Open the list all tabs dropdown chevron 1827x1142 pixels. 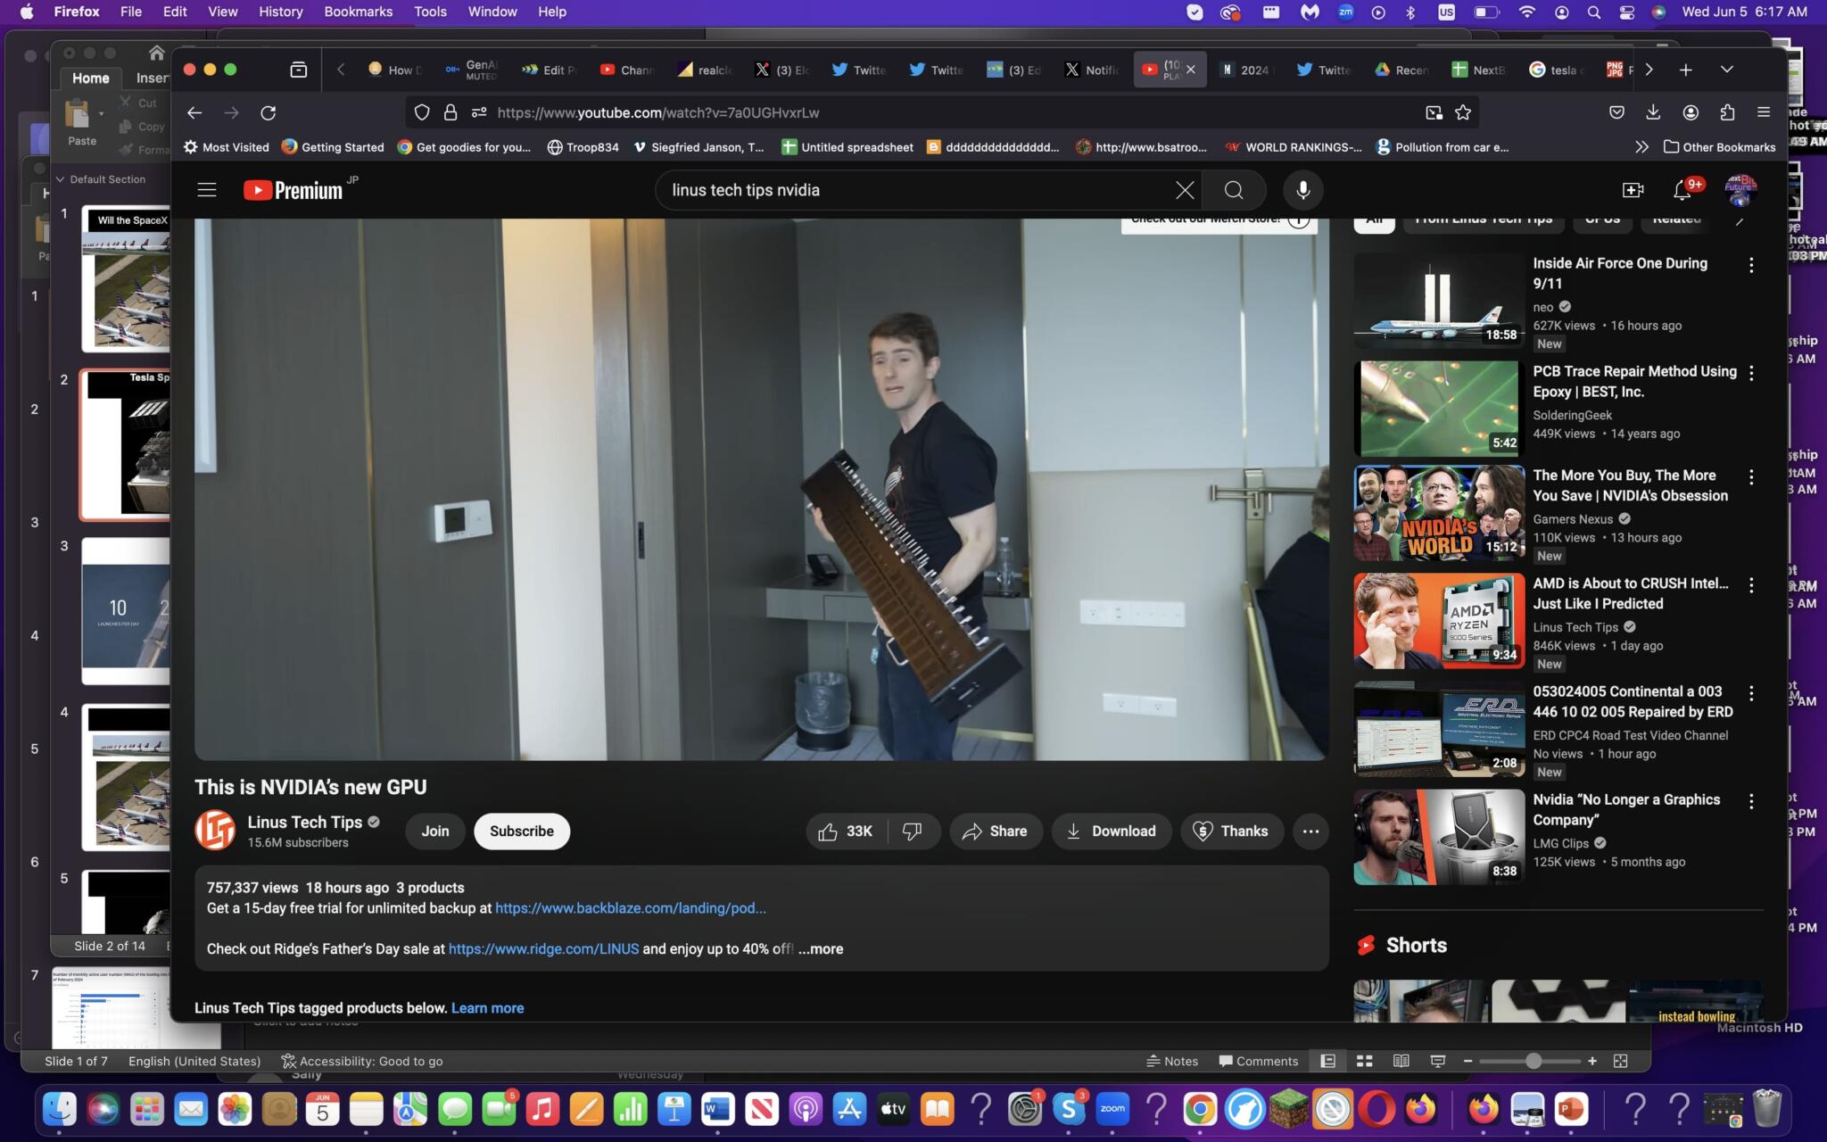(x=1726, y=70)
